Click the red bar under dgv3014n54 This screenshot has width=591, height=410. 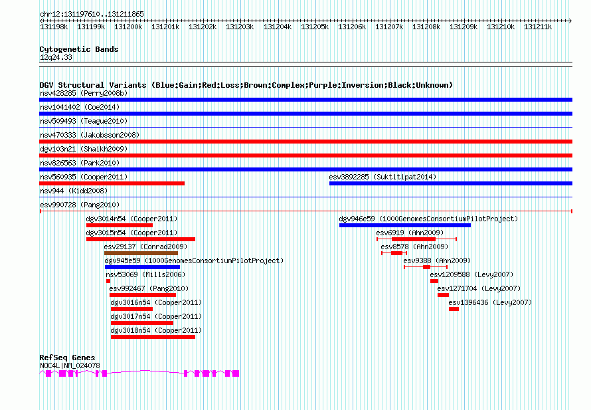tap(120, 225)
